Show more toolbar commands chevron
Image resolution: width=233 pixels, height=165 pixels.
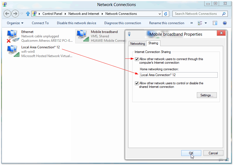click(x=192, y=23)
